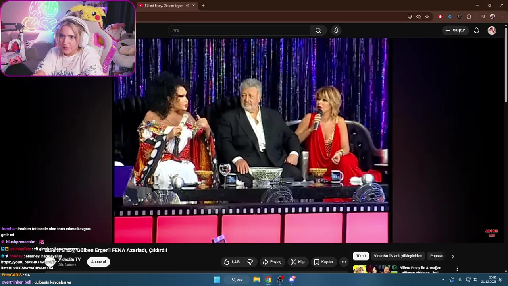Open options menu for Bülent Ersoy ile Armağan video

tap(457, 269)
